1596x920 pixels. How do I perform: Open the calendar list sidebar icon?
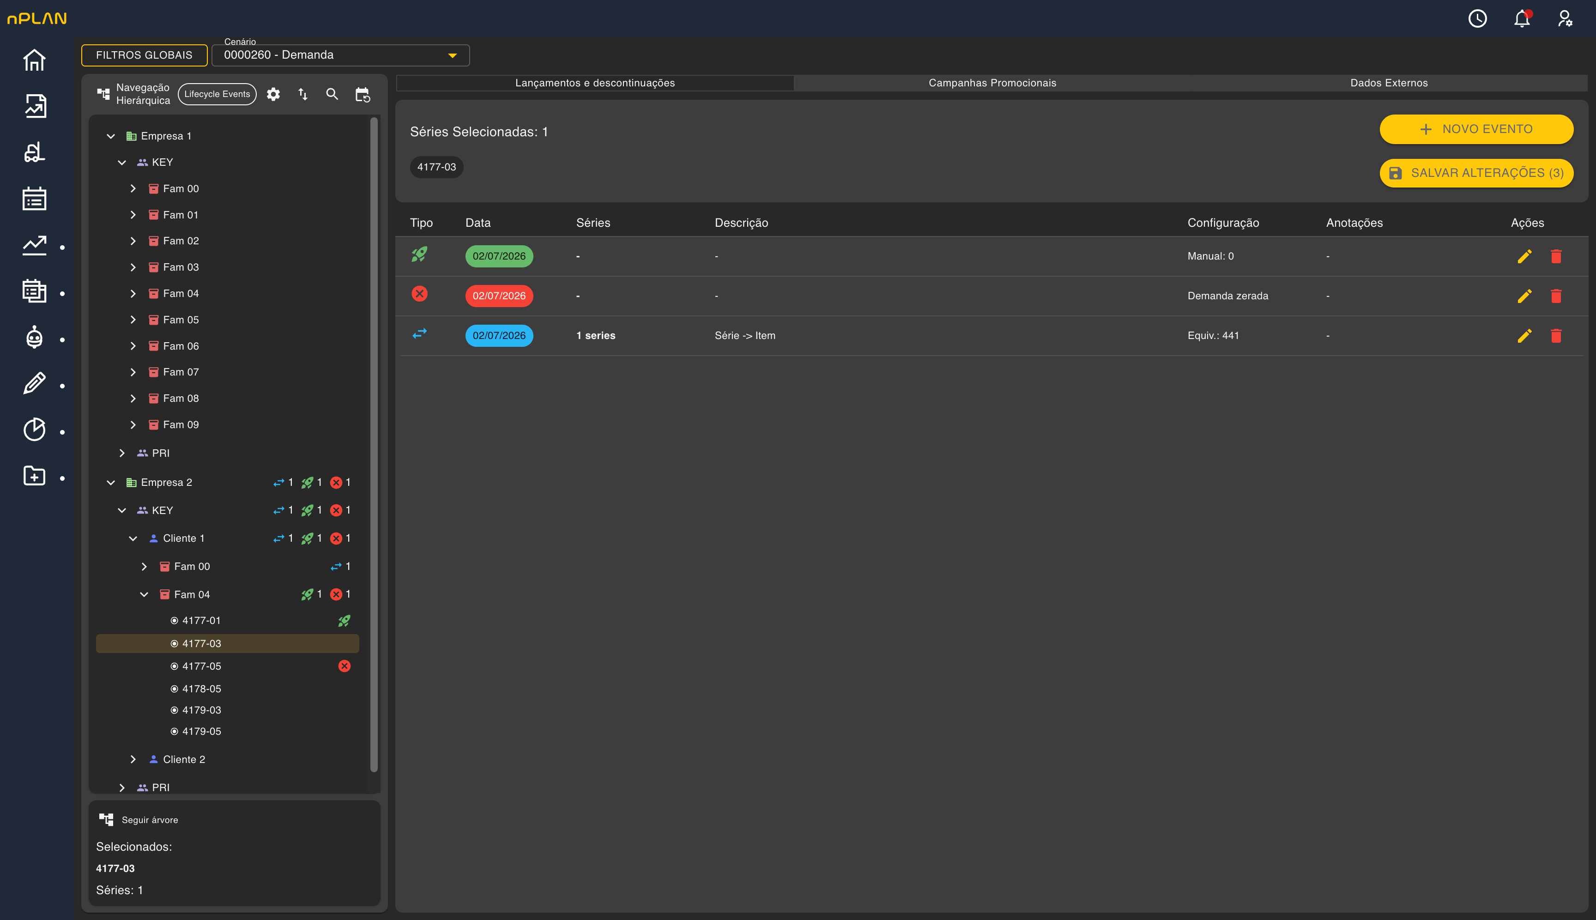34,199
